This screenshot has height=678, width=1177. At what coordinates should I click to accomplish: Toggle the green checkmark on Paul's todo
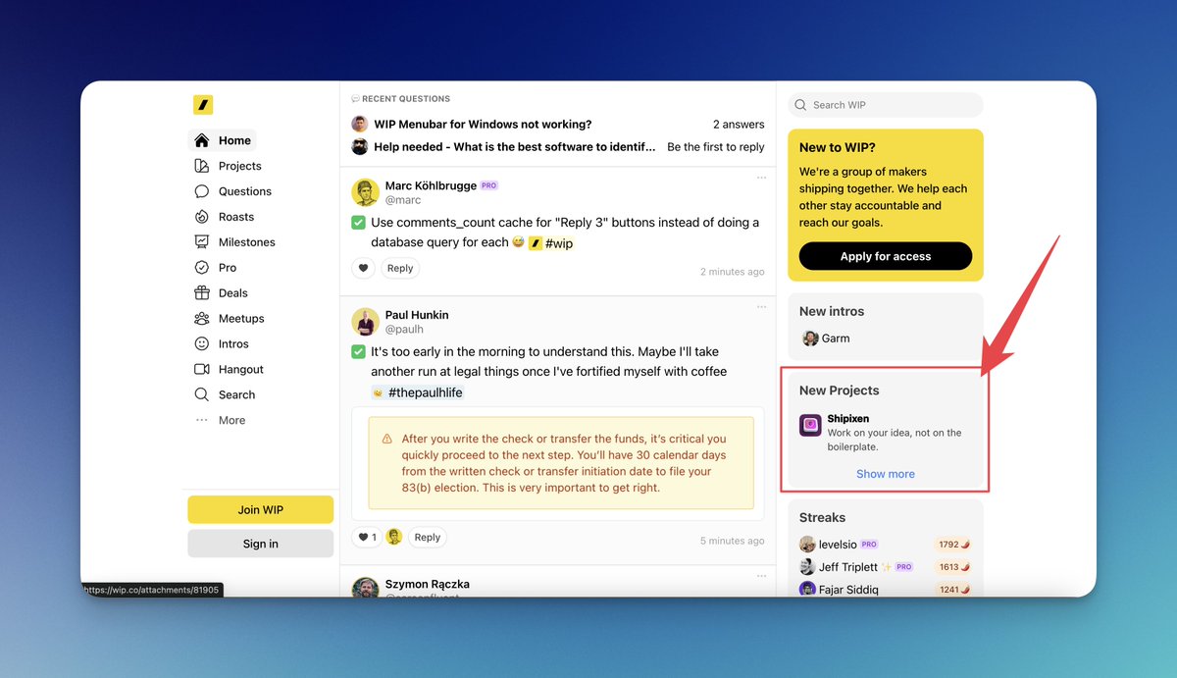359,352
